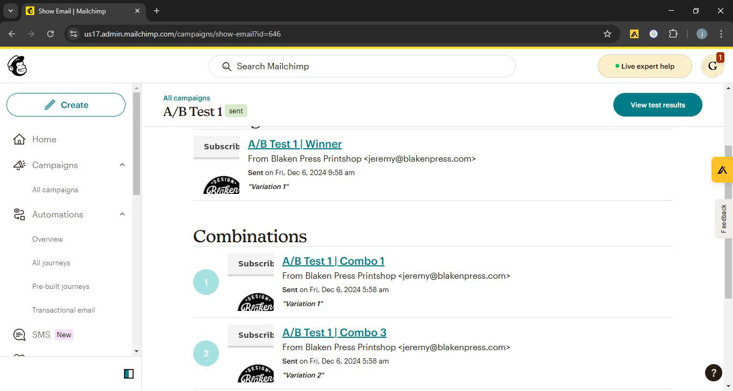Open a new browser tab
Viewport: 733px width, 391px height.
click(x=157, y=11)
